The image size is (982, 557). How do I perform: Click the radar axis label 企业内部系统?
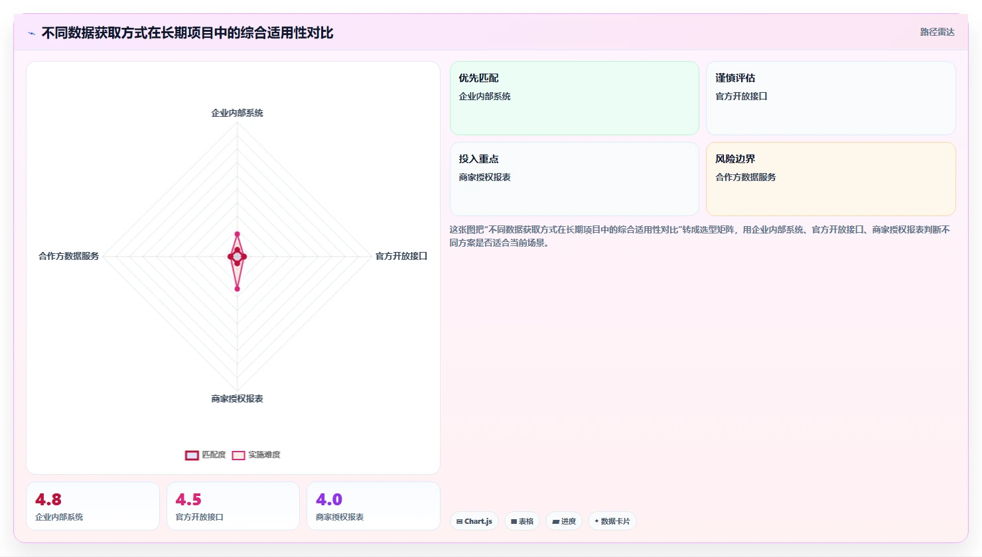(x=237, y=113)
